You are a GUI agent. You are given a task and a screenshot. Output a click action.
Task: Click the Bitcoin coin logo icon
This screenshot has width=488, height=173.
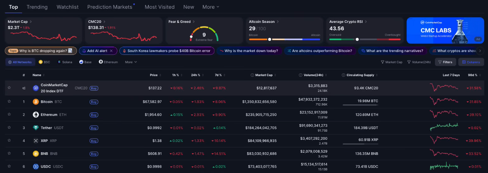pos(36,102)
